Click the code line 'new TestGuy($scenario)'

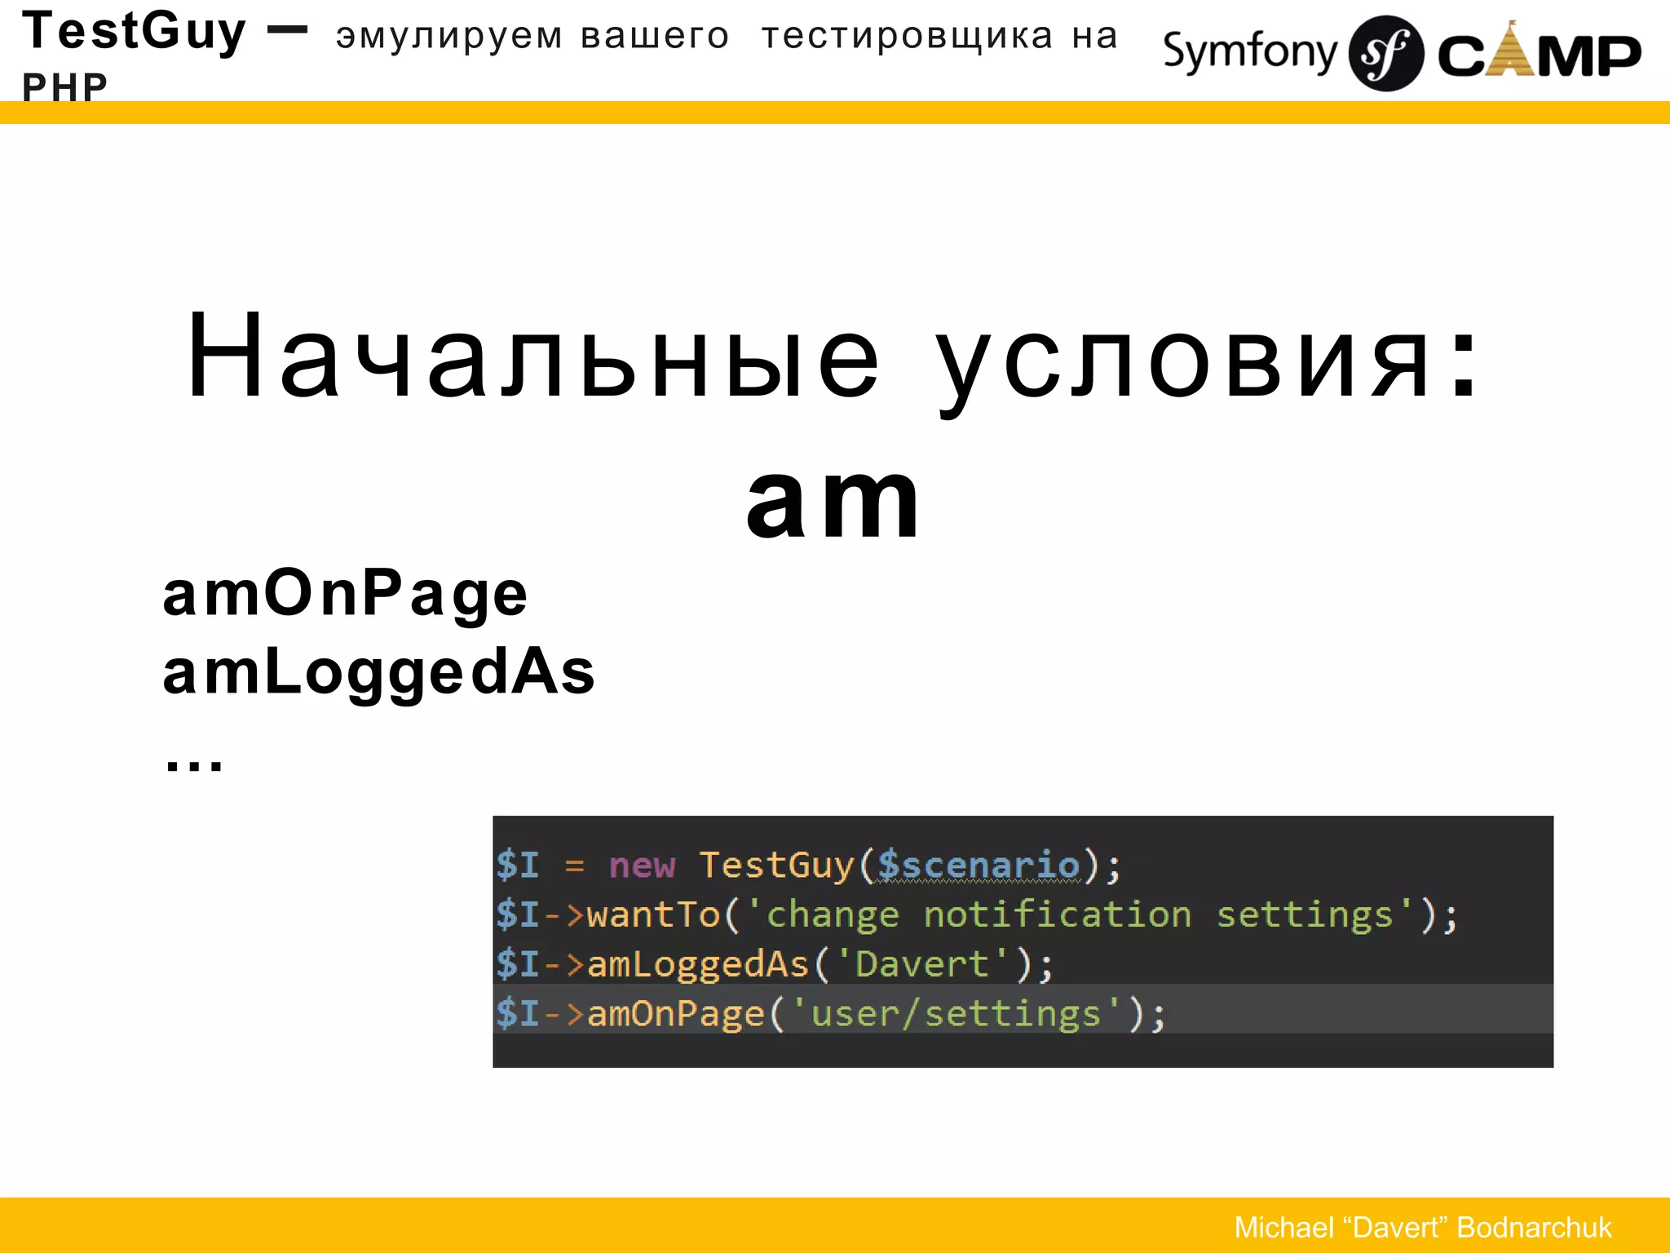point(809,865)
